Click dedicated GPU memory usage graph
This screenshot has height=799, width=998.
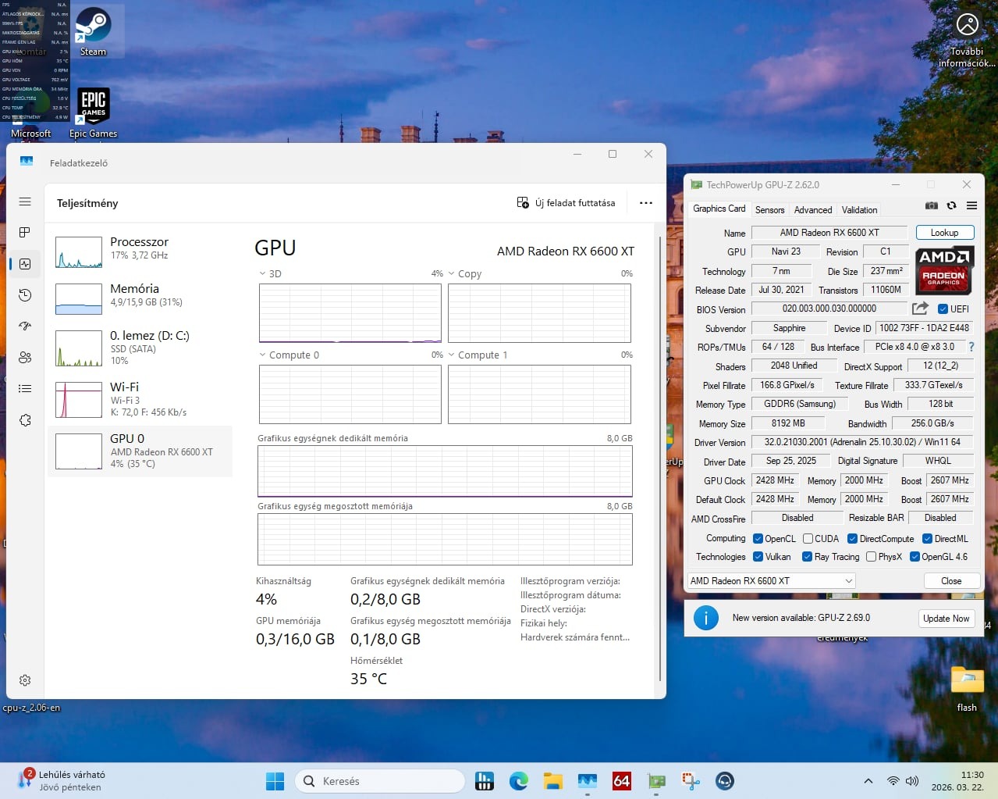(445, 471)
